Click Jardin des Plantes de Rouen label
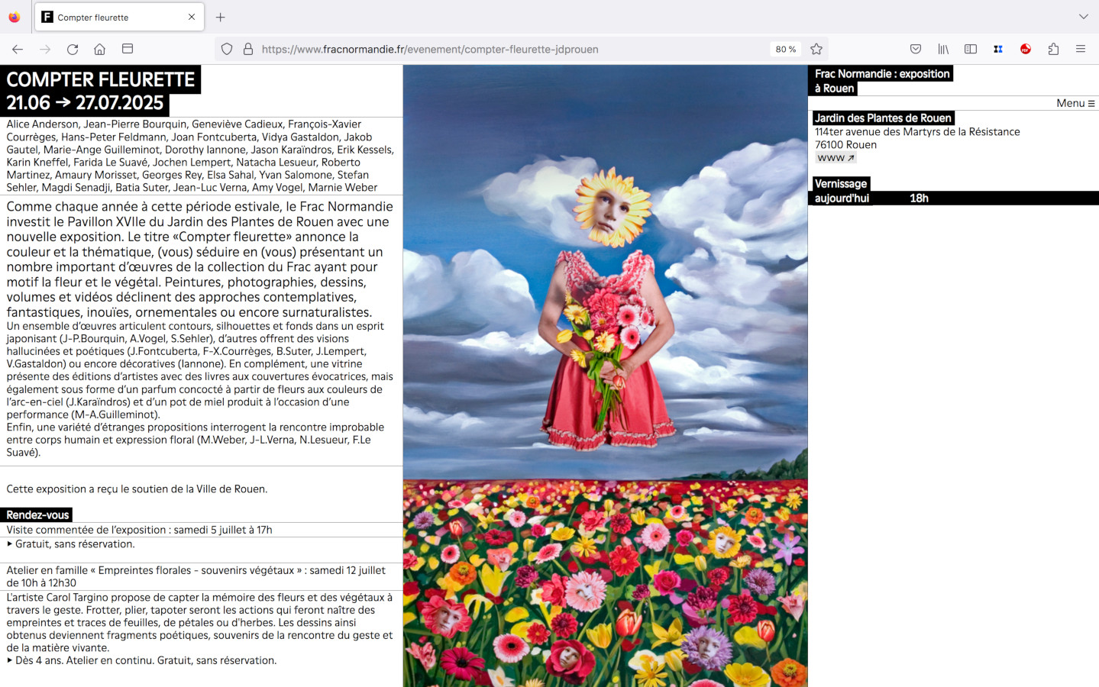The width and height of the screenshot is (1099, 687). pos(883,118)
